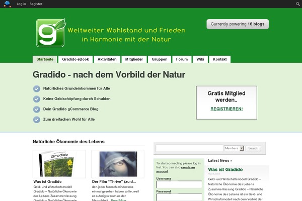The width and height of the screenshot is (302, 201).
Task: Click the Dein Gradido gCommerce Blog text
Action: (x=70, y=109)
